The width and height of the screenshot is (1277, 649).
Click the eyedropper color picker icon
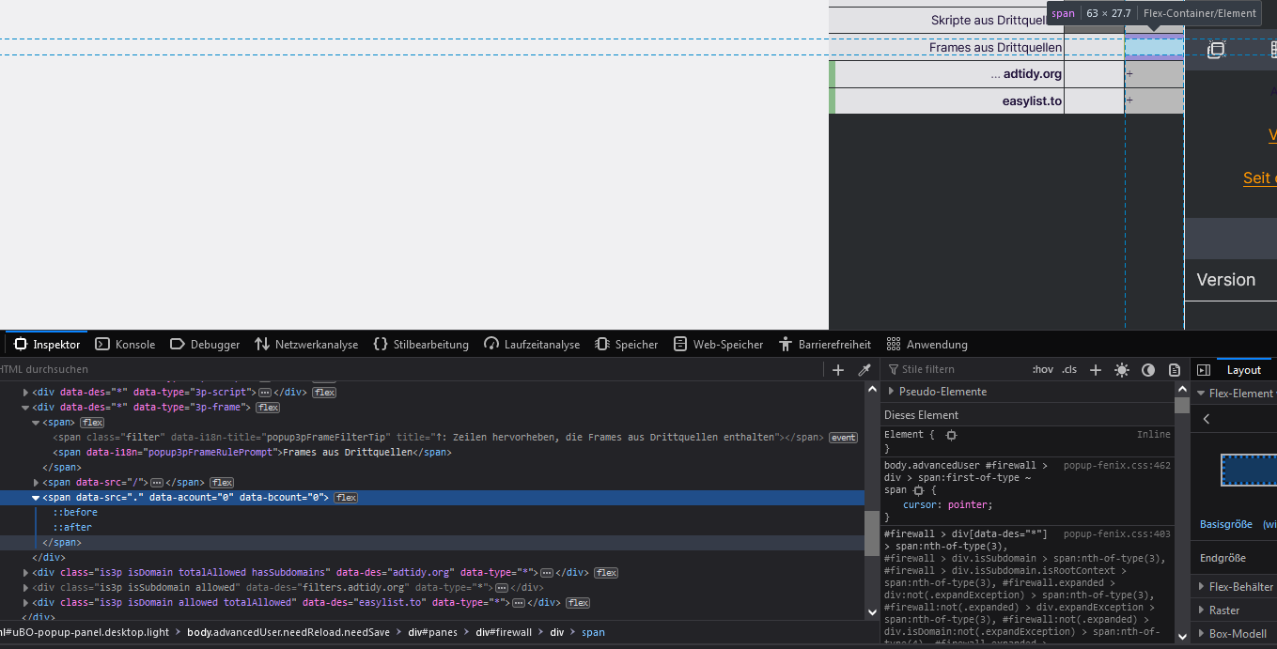click(x=864, y=370)
